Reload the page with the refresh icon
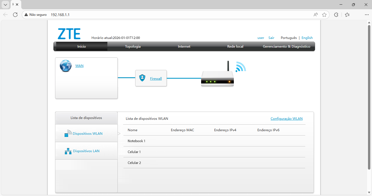The image size is (372, 196). pyautogui.click(x=15, y=15)
